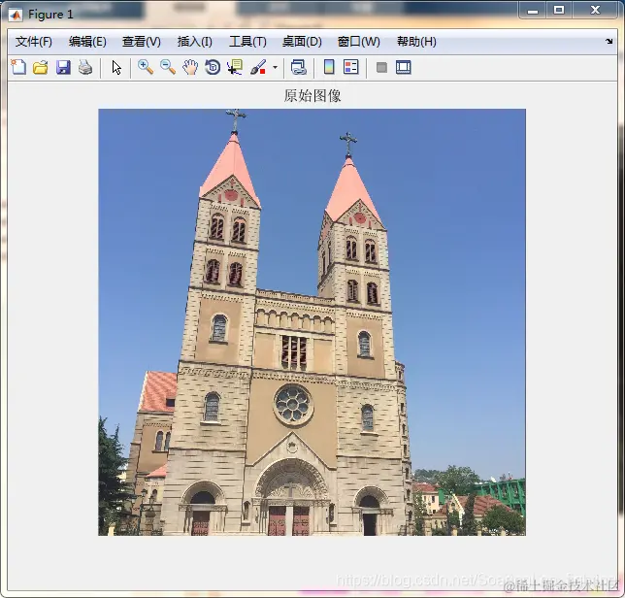
Task: Click the MATLAB logo icon in title bar
Action: click(16, 15)
